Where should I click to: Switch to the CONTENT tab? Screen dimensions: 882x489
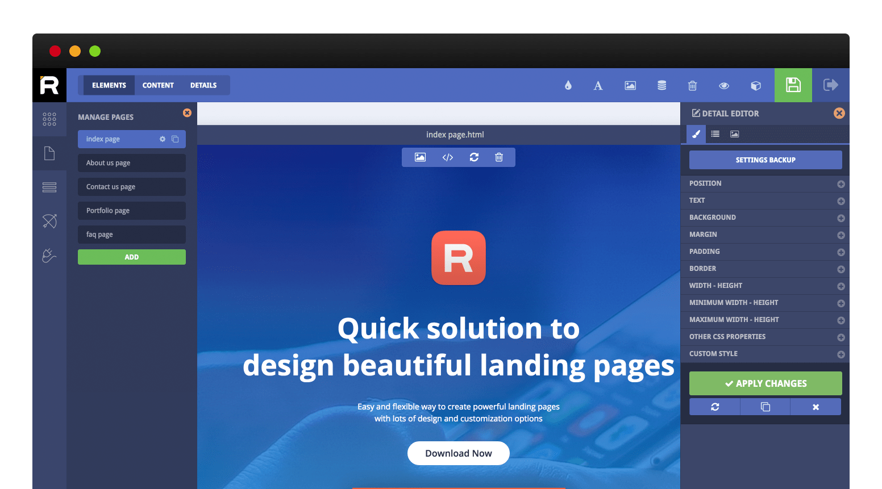coord(158,85)
